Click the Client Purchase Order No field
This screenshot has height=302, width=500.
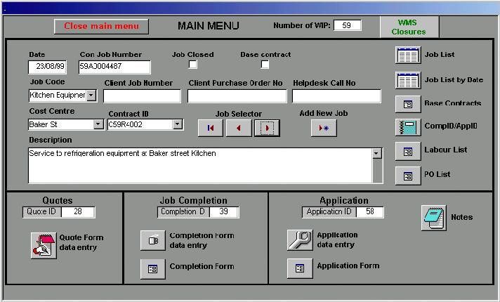click(237, 96)
